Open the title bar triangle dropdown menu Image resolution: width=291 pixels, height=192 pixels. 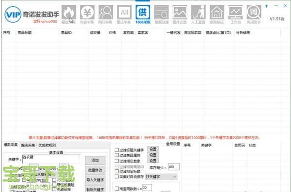(x=266, y=6)
